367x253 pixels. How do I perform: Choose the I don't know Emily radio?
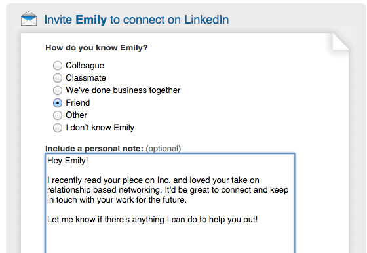58,128
